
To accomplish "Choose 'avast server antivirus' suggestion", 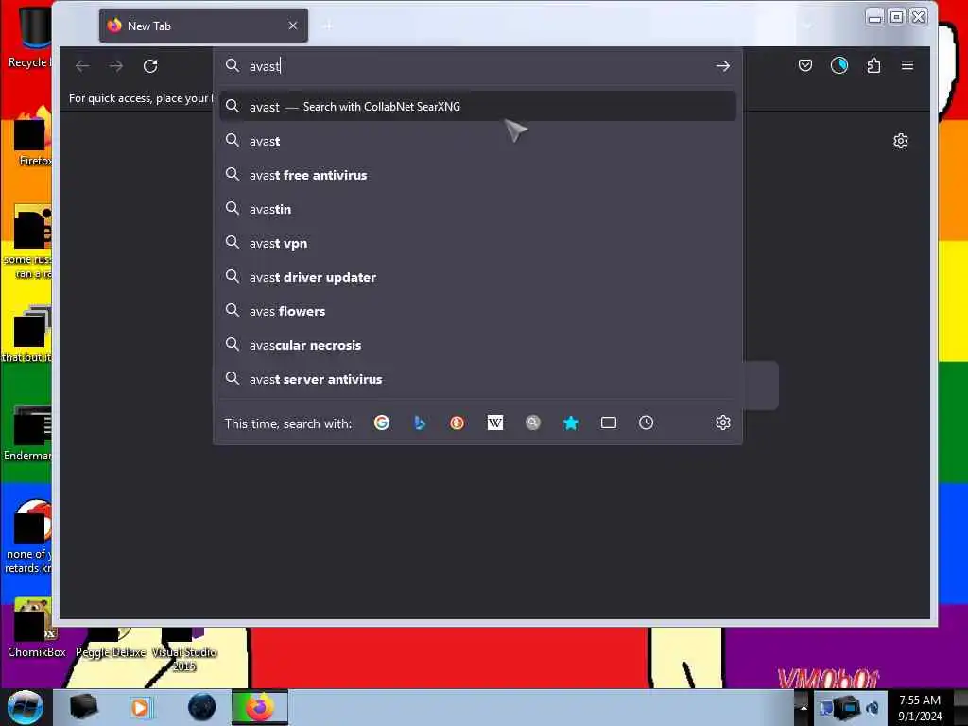I will coord(477,379).
